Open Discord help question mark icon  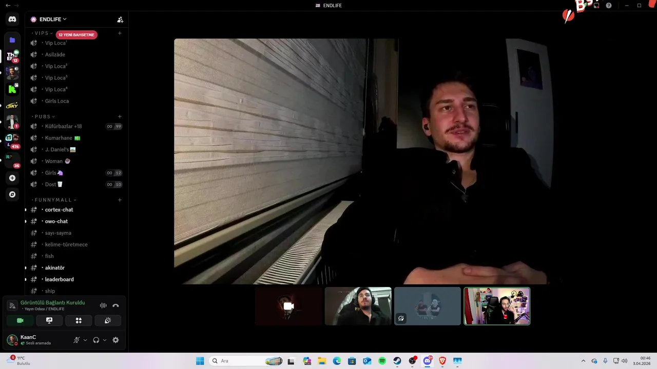click(609, 5)
